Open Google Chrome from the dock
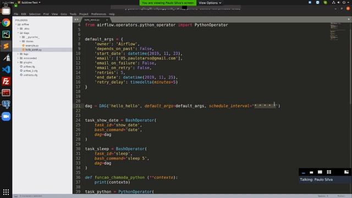Screen dimensions: 352x198 [6, 23]
